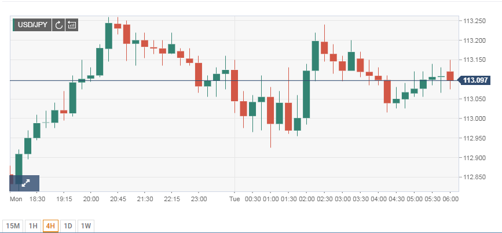
Task: Click the refresh chart icon
Action: click(x=58, y=25)
